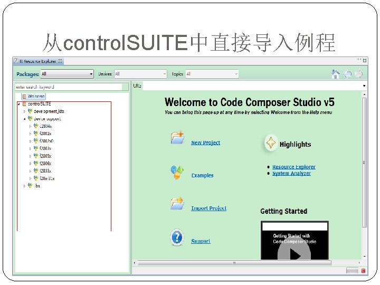Open the Resource Explorer highlights link
This screenshot has width=380, height=285.
tap(294, 167)
